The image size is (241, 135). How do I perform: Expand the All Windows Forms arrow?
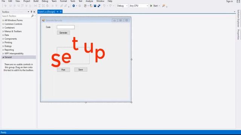click(3, 20)
